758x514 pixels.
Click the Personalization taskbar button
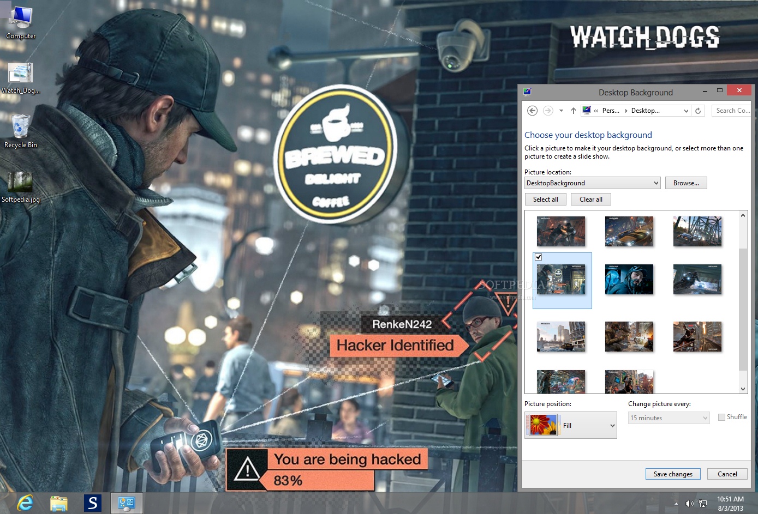tap(127, 503)
